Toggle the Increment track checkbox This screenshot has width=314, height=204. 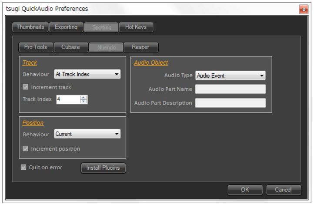pos(25,87)
